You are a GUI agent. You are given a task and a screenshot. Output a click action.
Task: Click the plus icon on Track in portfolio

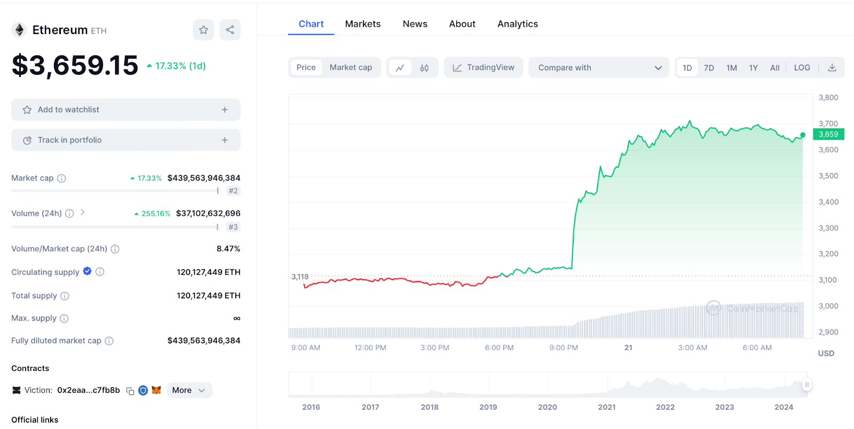[225, 140]
